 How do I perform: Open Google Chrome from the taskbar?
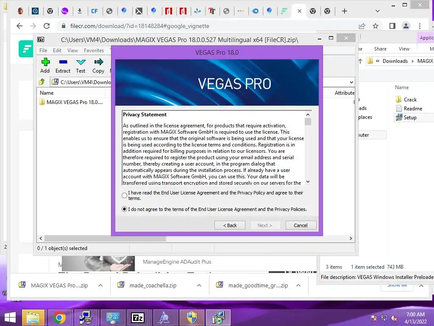59,318
